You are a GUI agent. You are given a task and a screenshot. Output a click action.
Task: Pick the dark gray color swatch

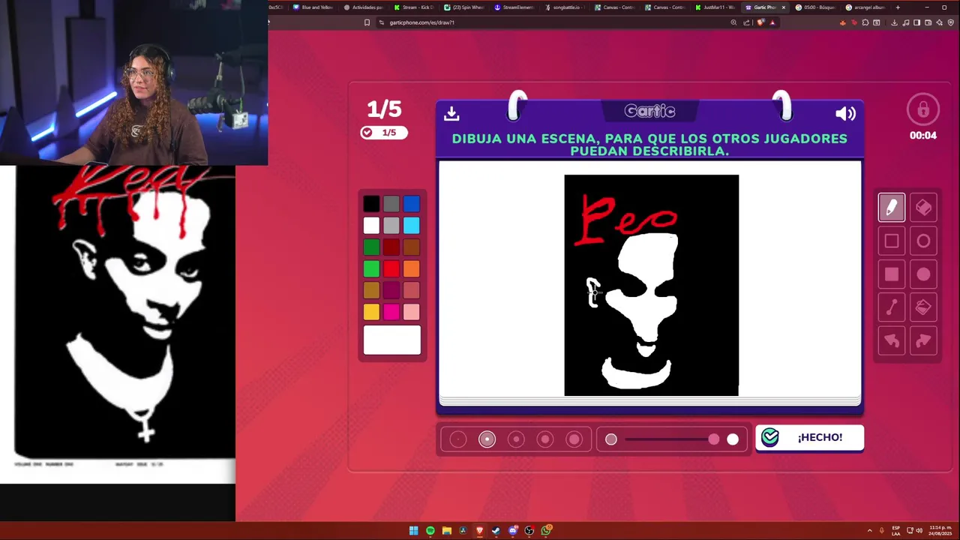[x=391, y=204]
